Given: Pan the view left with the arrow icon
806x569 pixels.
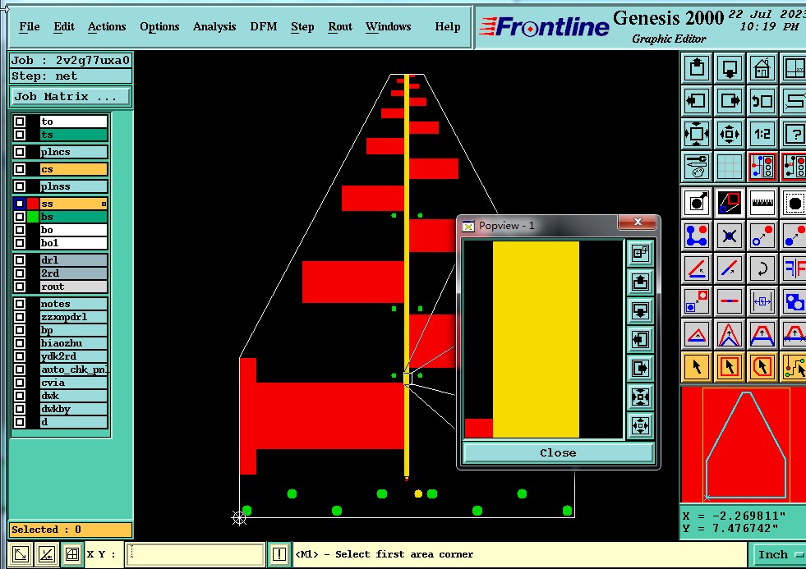Looking at the screenshot, I should [697, 101].
